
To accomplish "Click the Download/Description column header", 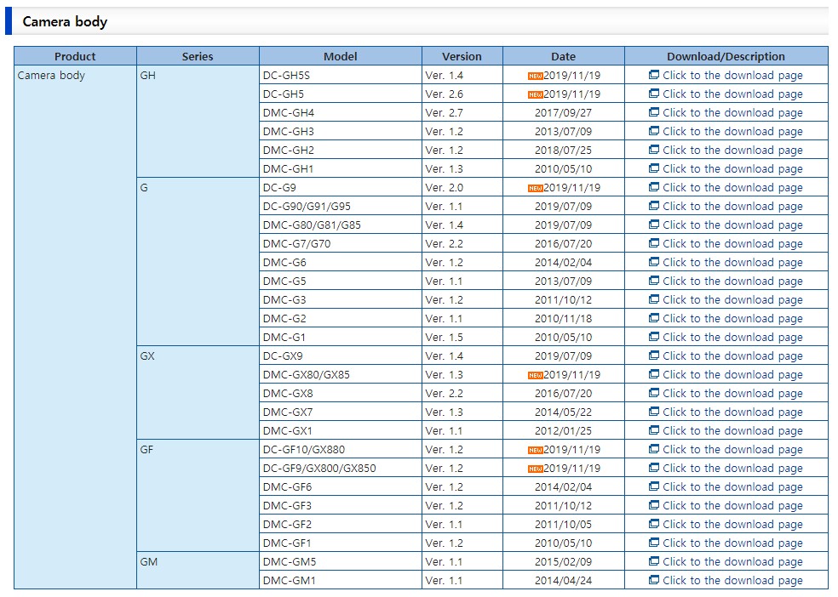I will tap(726, 56).
